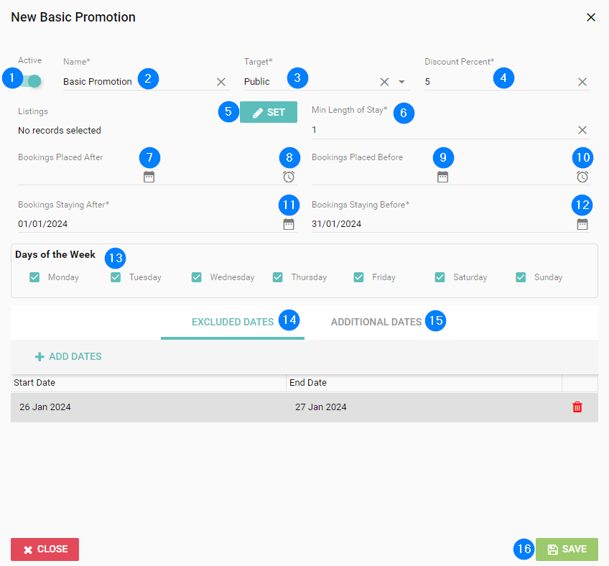Click the Set listings button
609x566 pixels.
(269, 112)
